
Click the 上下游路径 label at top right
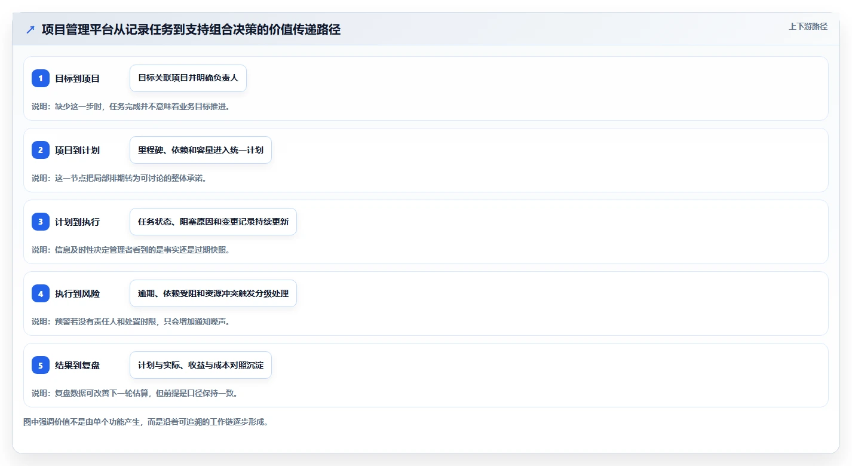point(808,26)
